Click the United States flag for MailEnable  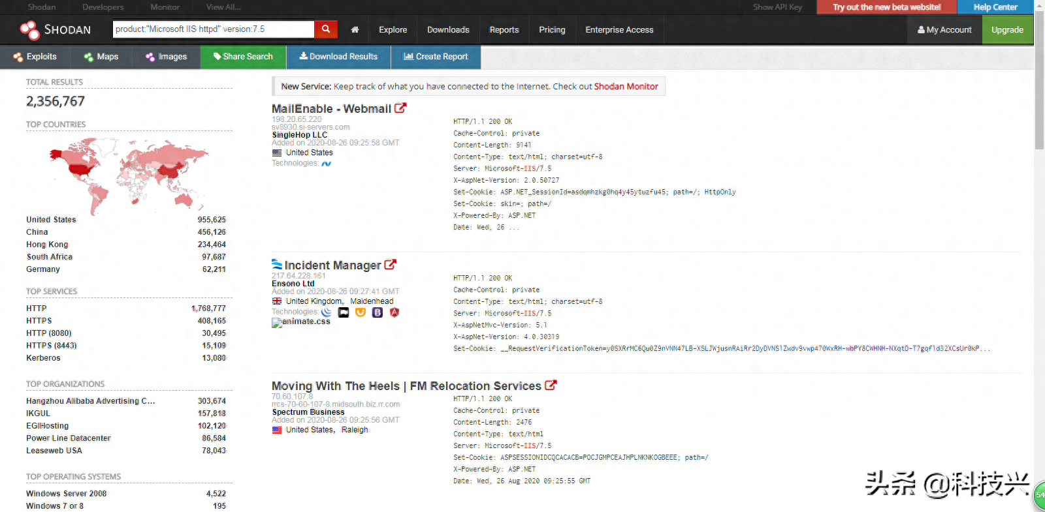(x=277, y=153)
